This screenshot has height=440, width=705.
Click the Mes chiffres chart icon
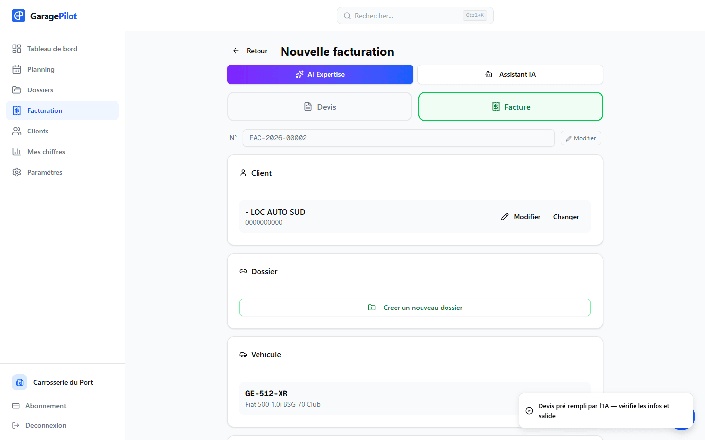17,152
